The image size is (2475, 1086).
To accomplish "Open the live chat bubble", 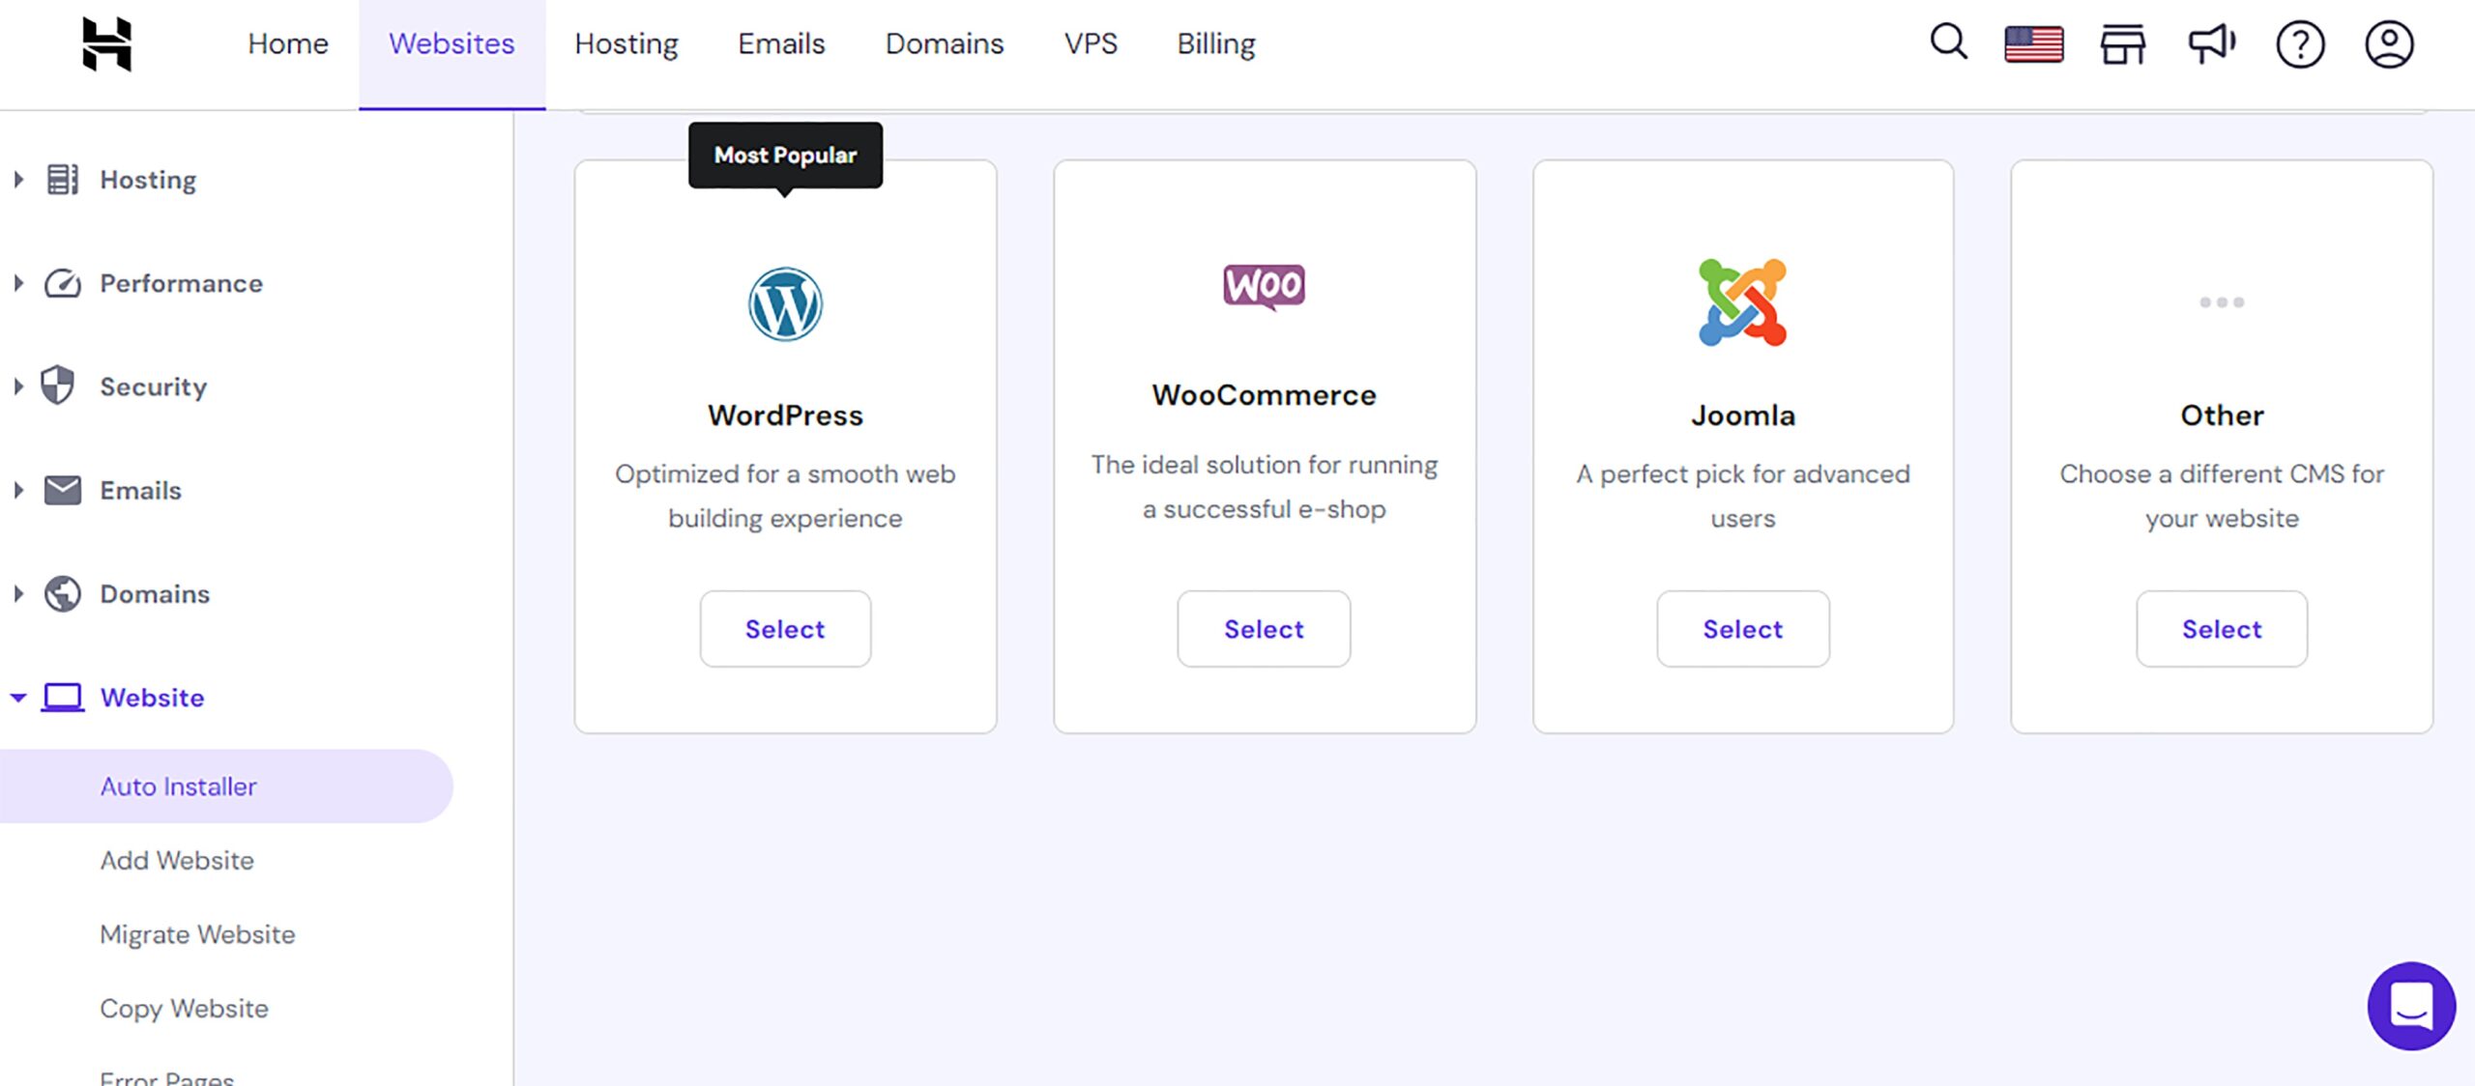I will coord(2411,1006).
